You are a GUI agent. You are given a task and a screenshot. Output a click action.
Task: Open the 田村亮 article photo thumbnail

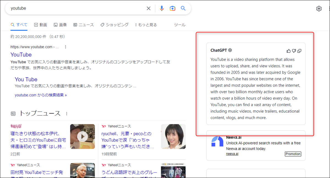click(82, 171)
